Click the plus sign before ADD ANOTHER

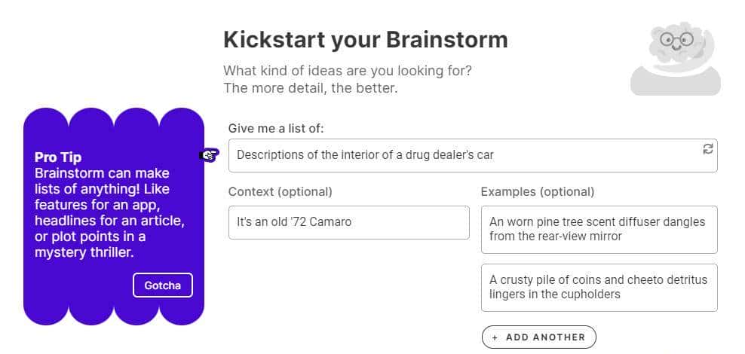[x=495, y=337]
